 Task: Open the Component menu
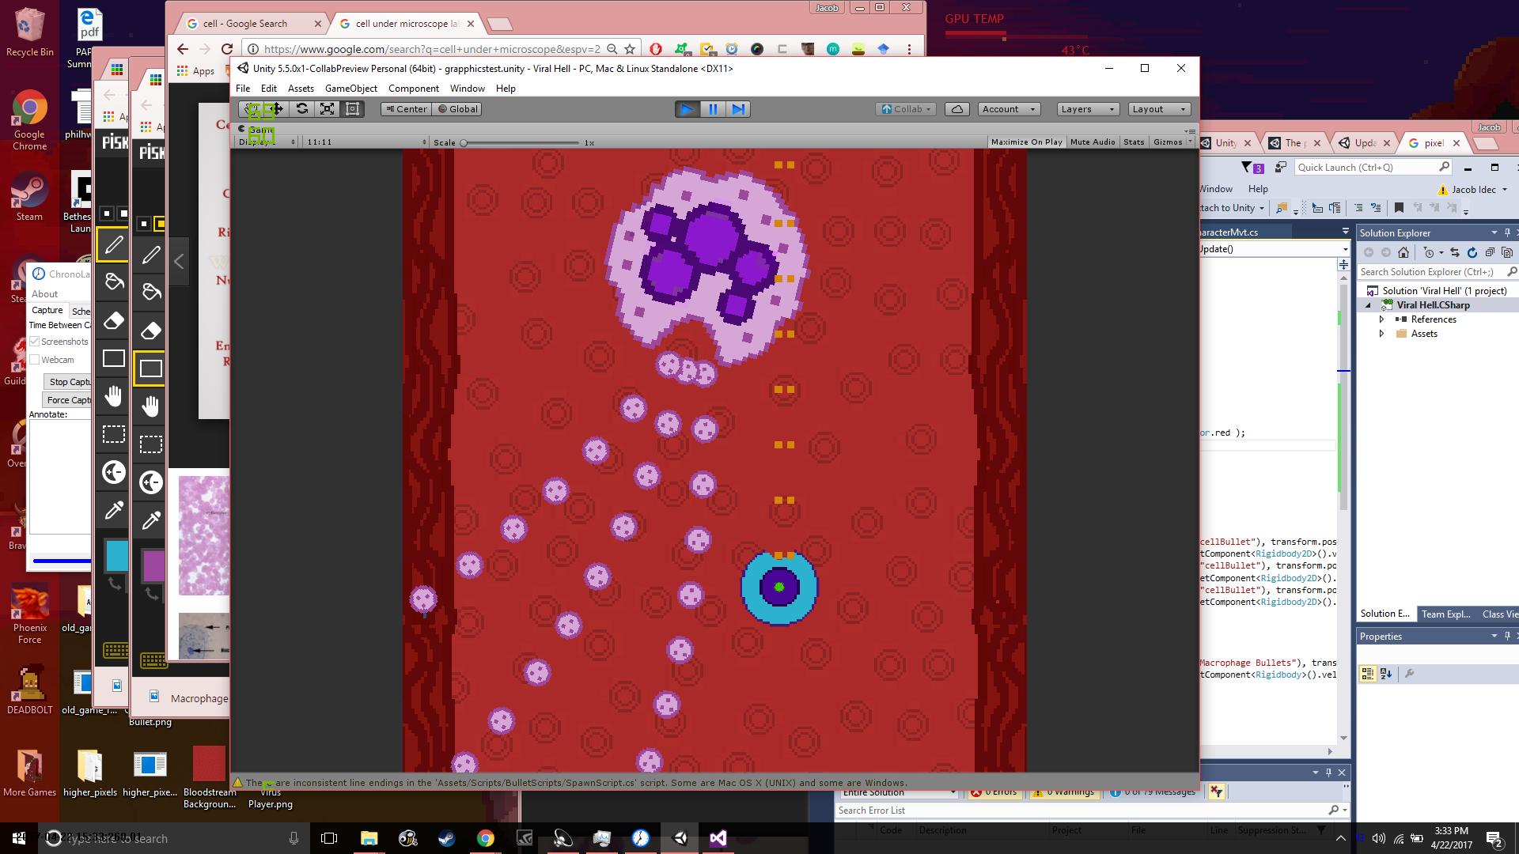click(x=413, y=89)
